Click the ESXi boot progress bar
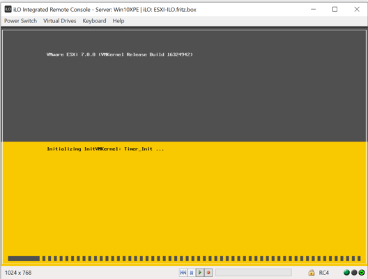The width and height of the screenshot is (368, 279). [x=184, y=258]
